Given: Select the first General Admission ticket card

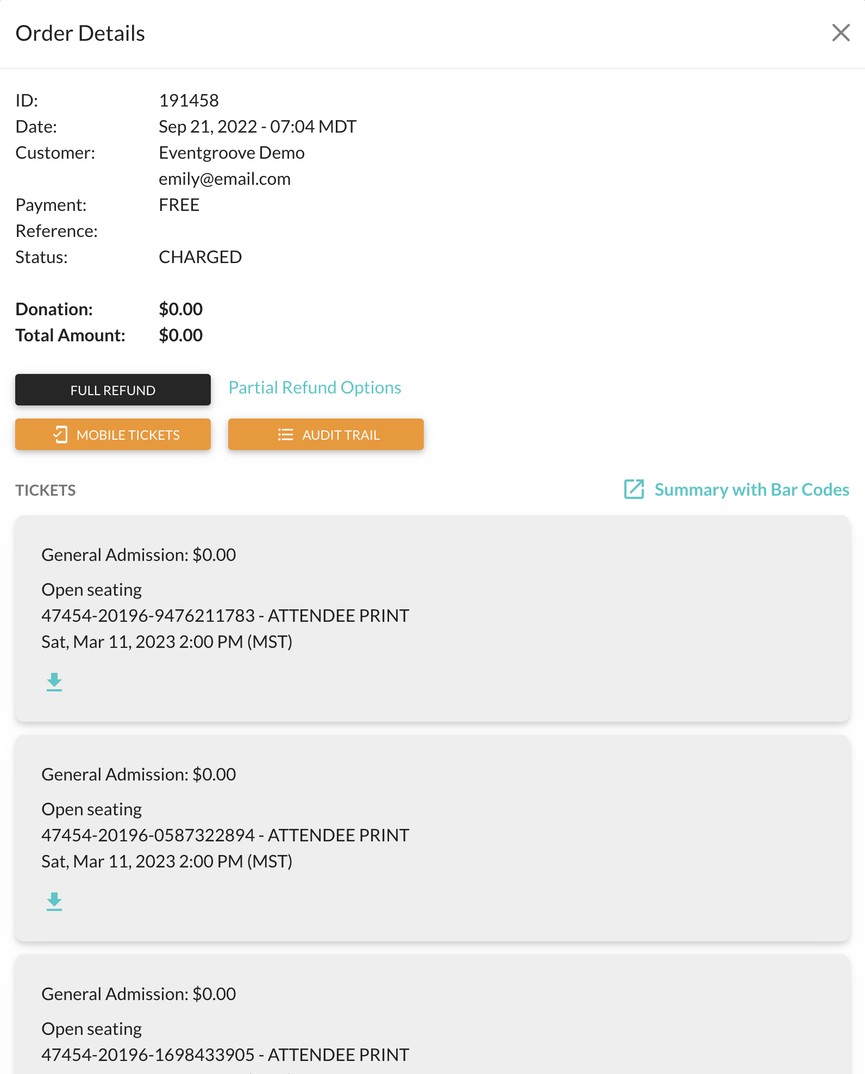Looking at the screenshot, I should click(432, 619).
